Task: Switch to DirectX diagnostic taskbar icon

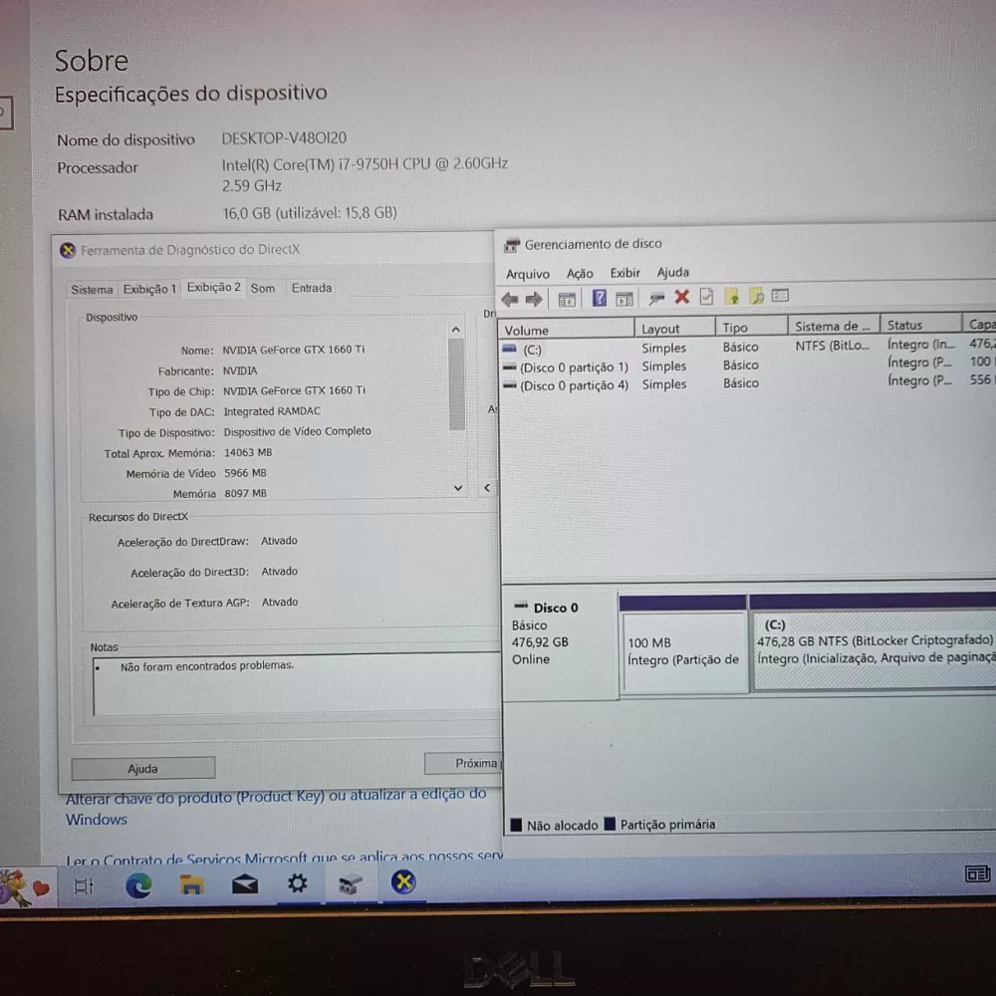Action: pos(402,881)
